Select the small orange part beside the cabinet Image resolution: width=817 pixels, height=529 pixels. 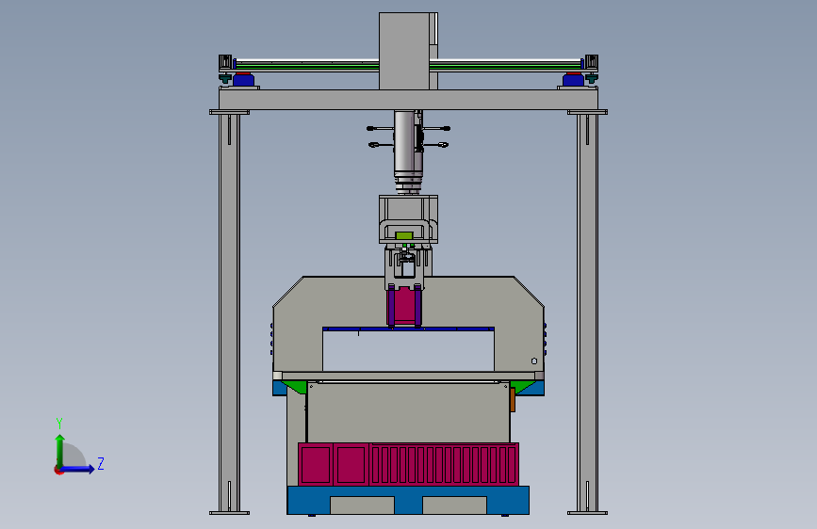513,400
